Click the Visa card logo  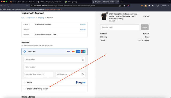68,52
